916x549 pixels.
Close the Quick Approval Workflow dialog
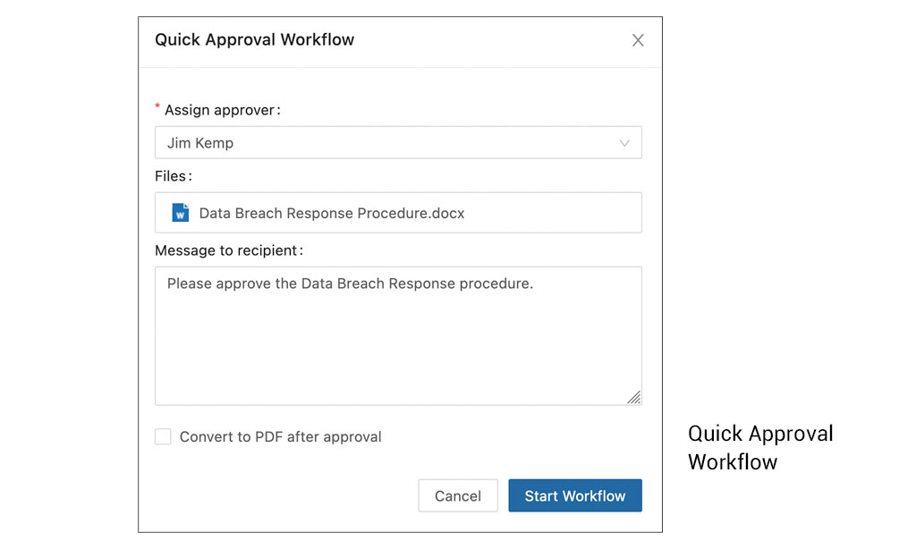tap(637, 40)
